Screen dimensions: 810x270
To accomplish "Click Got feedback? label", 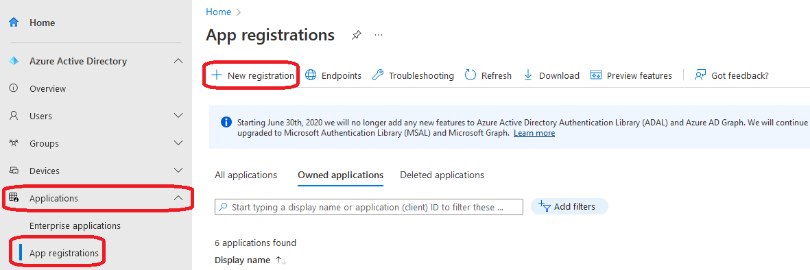I will point(740,76).
